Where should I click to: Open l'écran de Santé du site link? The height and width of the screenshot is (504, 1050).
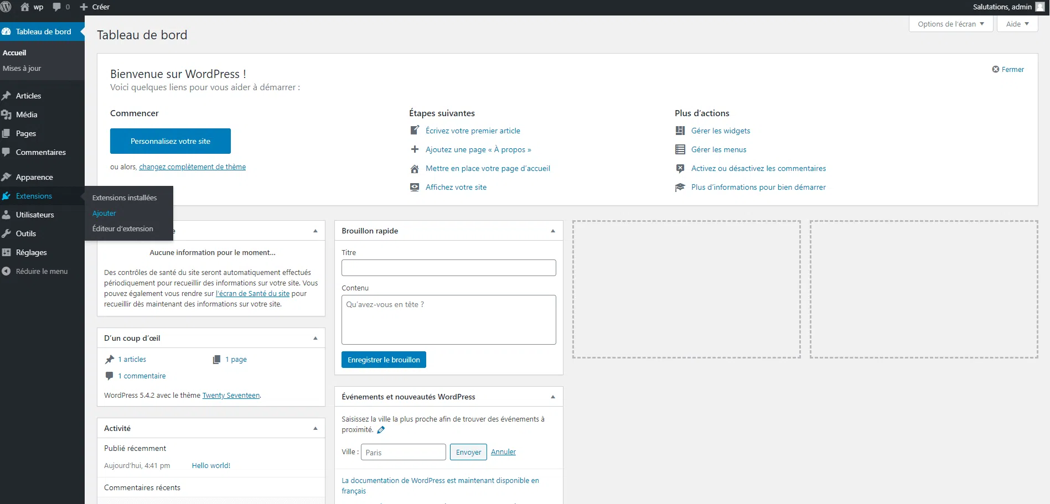pos(252,293)
